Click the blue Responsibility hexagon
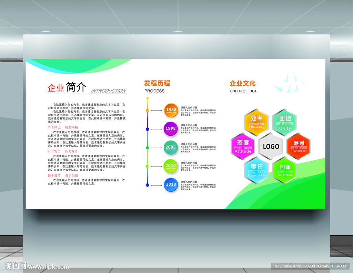Screen dimensions: 353x273 coord(256,170)
